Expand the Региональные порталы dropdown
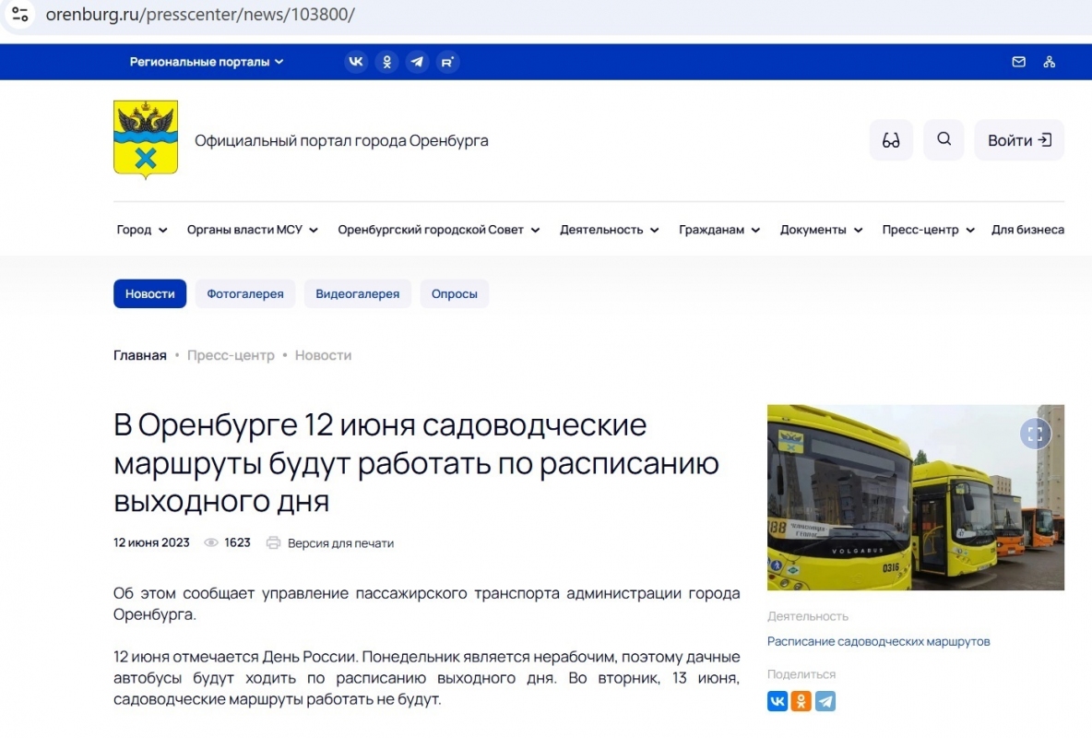 tap(207, 62)
